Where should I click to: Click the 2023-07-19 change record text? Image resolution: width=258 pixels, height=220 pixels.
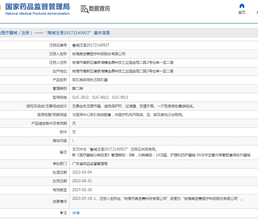click(157, 199)
